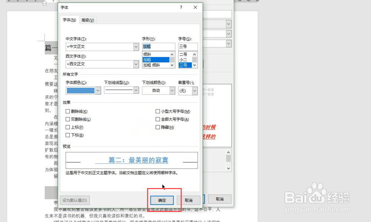Open the 西文字体 dropdown arrow
Viewport: 371px width, 222px height.
pos(136,64)
